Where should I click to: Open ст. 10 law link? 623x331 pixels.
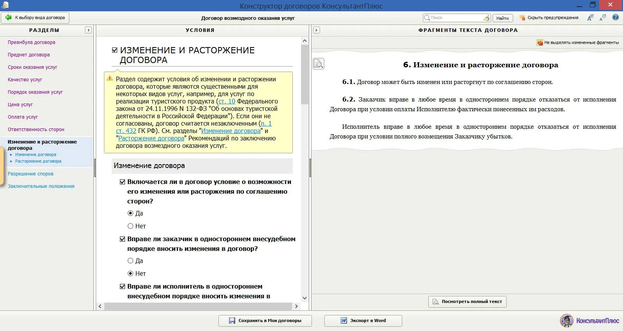227,102
